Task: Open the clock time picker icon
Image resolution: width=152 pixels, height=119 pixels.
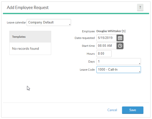Action: (120, 46)
